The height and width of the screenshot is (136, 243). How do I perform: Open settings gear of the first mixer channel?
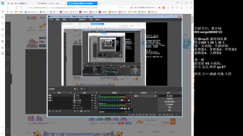pos(129,100)
